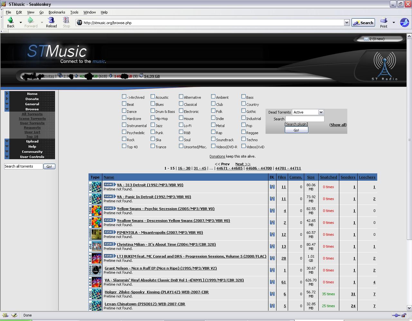Check the Alternative genre checkbox
This screenshot has width=412, height=321.
pos(181,96)
